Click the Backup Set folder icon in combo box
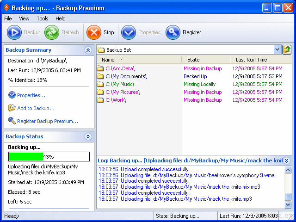 [x=101, y=50]
